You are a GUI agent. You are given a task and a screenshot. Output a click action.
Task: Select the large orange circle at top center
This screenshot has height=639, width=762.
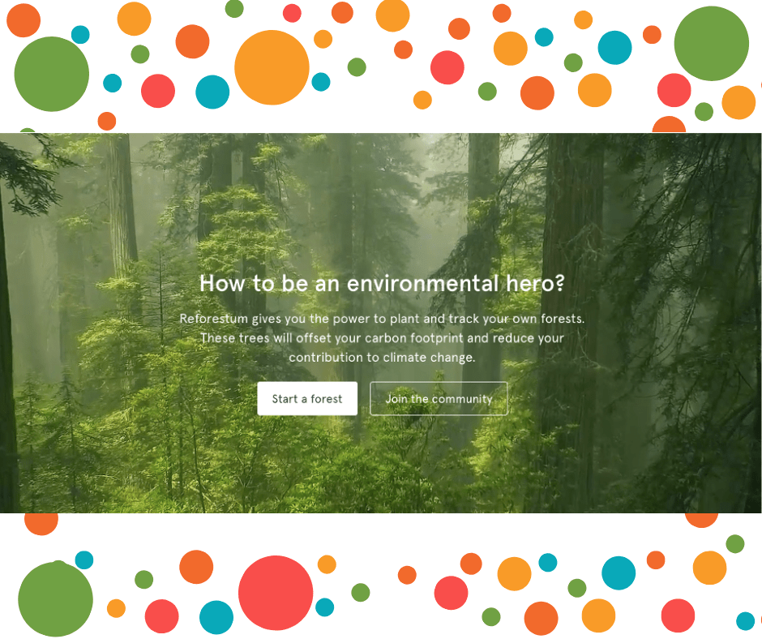[272, 67]
